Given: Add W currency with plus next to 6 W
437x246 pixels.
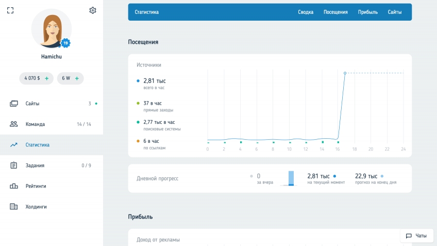Looking at the screenshot, I should pyautogui.click(x=77, y=78).
